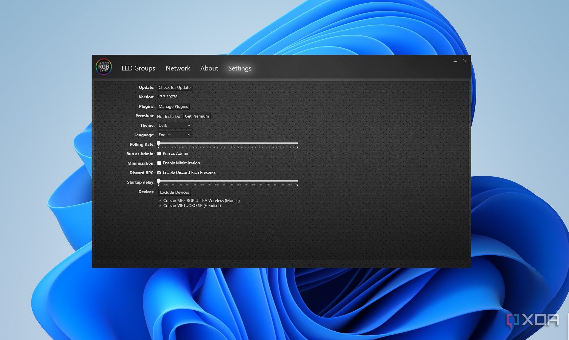Screen dimensions: 569x340
Task: Uncheck Enable Discord Rich Presence
Action: pos(159,172)
